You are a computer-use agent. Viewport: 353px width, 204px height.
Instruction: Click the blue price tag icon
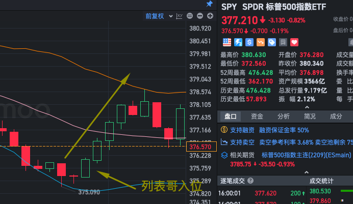(x=272, y=42)
